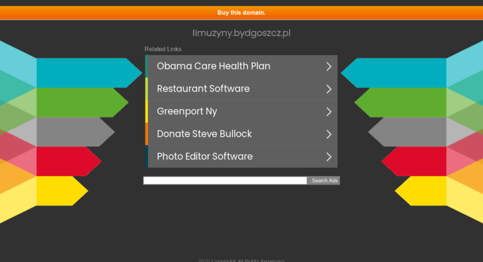
Task: Click chevron arrow beside Greenport Ny
Action: (x=329, y=111)
